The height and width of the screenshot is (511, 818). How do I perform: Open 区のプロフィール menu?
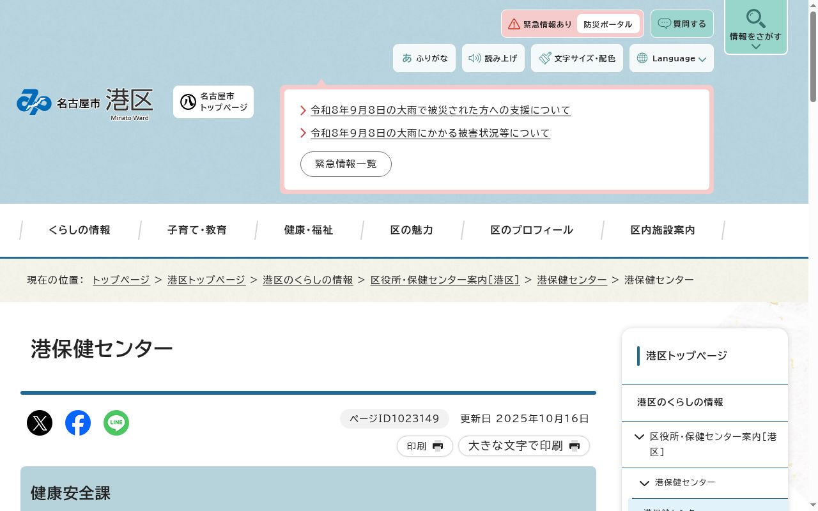[x=532, y=230]
